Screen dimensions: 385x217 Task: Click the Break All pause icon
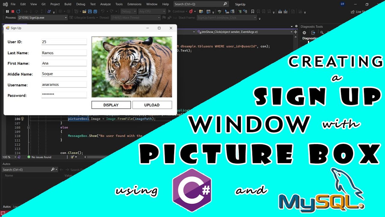click(7, 11)
